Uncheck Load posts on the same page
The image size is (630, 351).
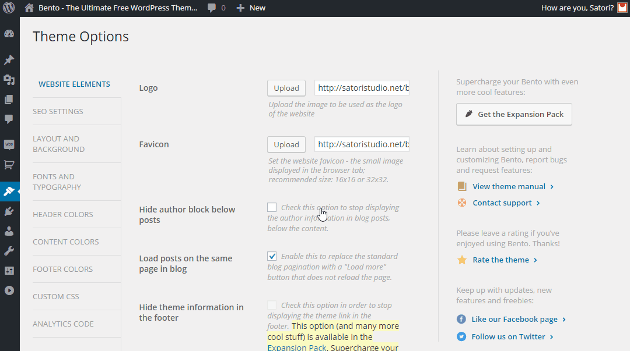[272, 256]
